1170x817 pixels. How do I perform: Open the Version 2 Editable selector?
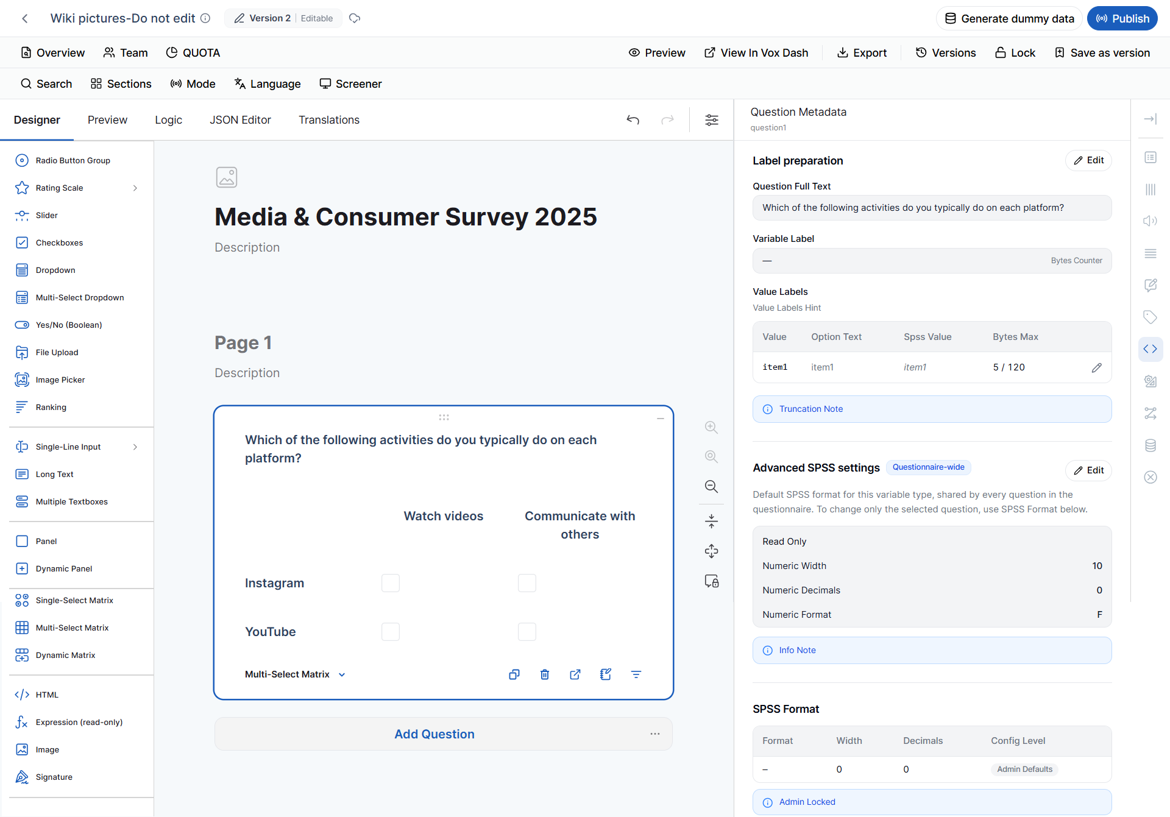click(283, 18)
